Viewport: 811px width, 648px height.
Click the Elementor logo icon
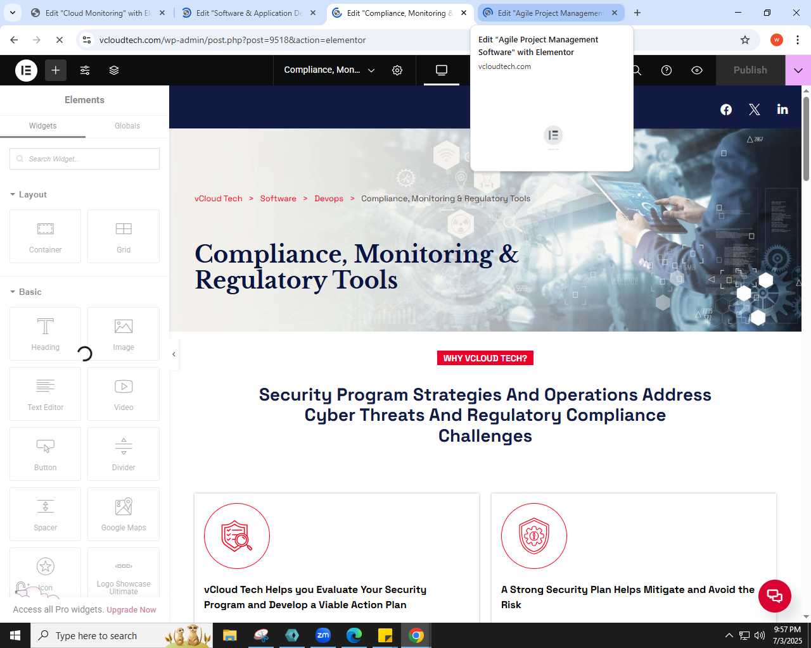(x=27, y=70)
